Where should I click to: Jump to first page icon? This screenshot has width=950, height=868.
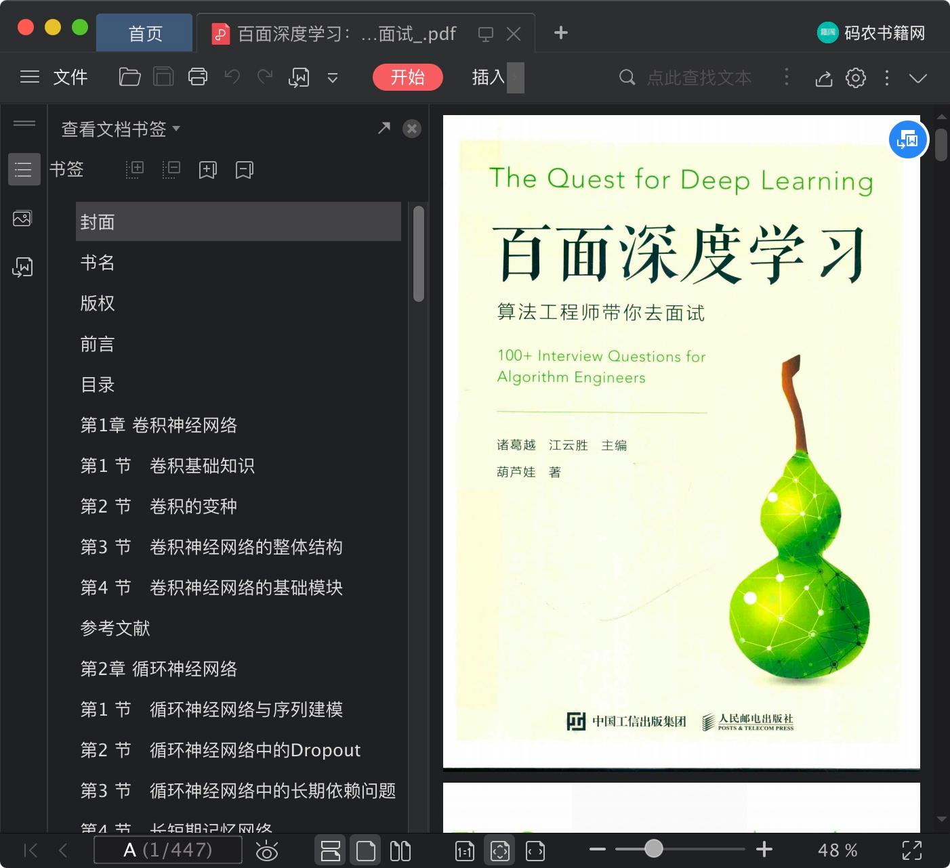(31, 850)
